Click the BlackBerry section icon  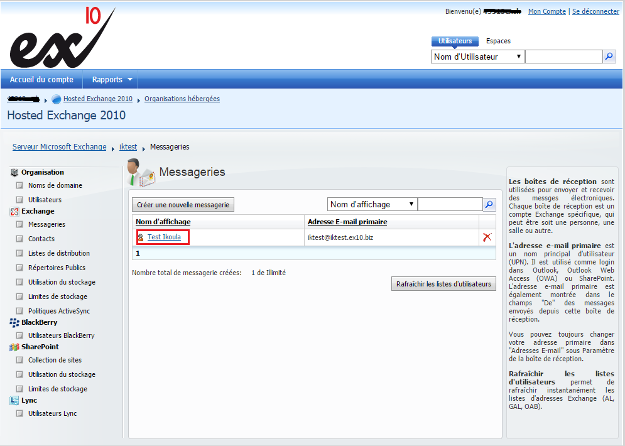point(14,322)
